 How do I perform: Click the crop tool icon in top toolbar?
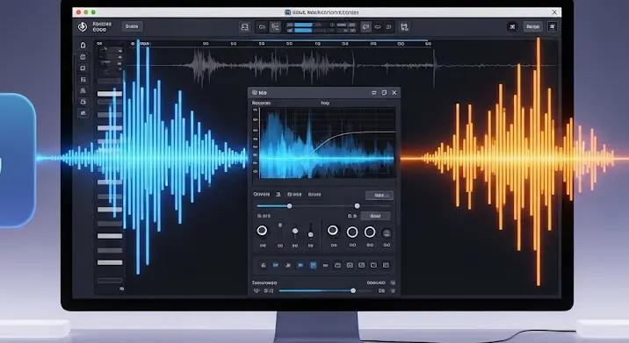coord(404,27)
